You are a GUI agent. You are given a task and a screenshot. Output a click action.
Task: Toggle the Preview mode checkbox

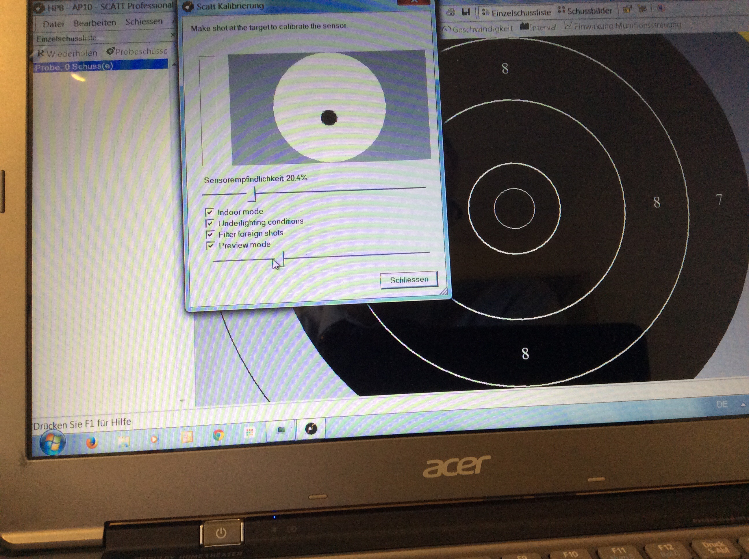pos(210,246)
